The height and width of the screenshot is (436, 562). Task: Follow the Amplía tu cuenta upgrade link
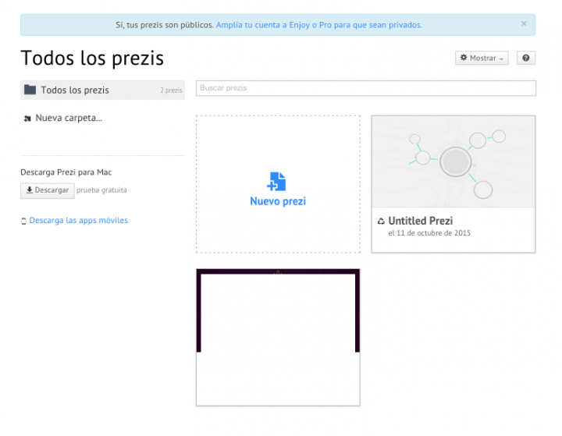pos(318,25)
